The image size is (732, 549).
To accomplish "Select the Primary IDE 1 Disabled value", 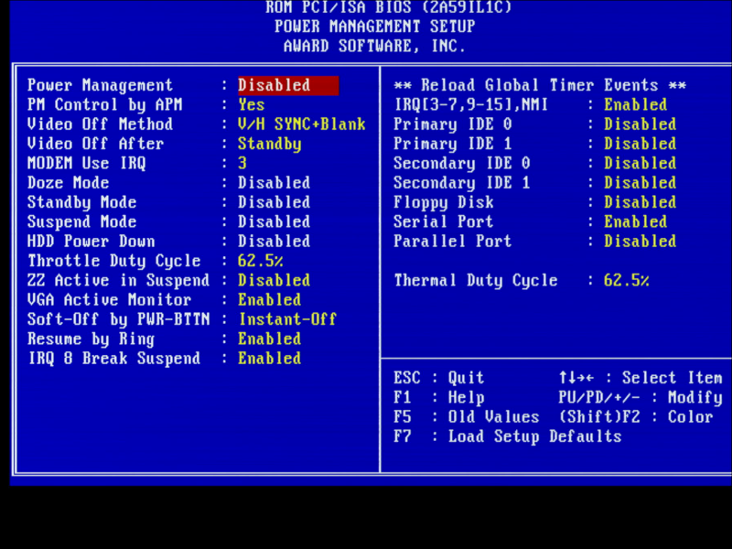I will pyautogui.click(x=640, y=144).
